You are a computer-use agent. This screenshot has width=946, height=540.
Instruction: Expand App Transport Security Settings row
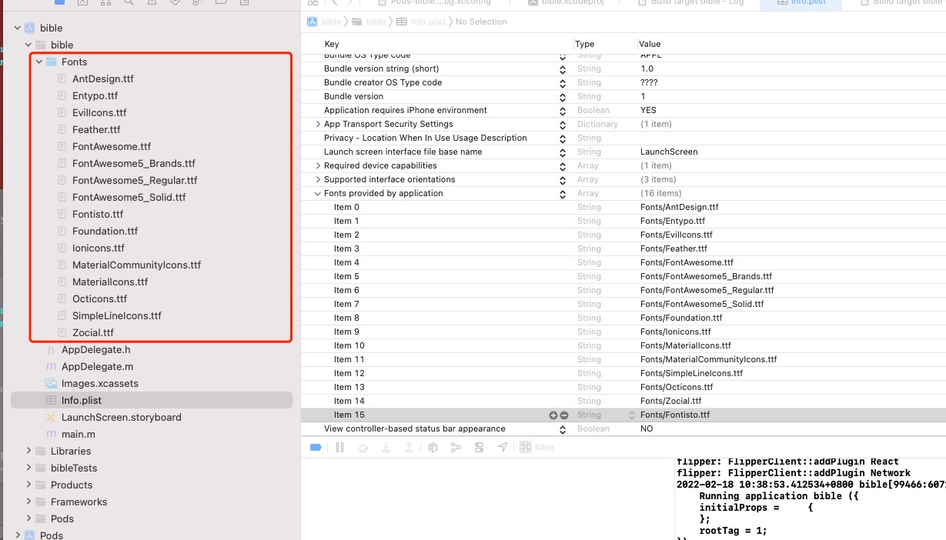click(x=318, y=125)
